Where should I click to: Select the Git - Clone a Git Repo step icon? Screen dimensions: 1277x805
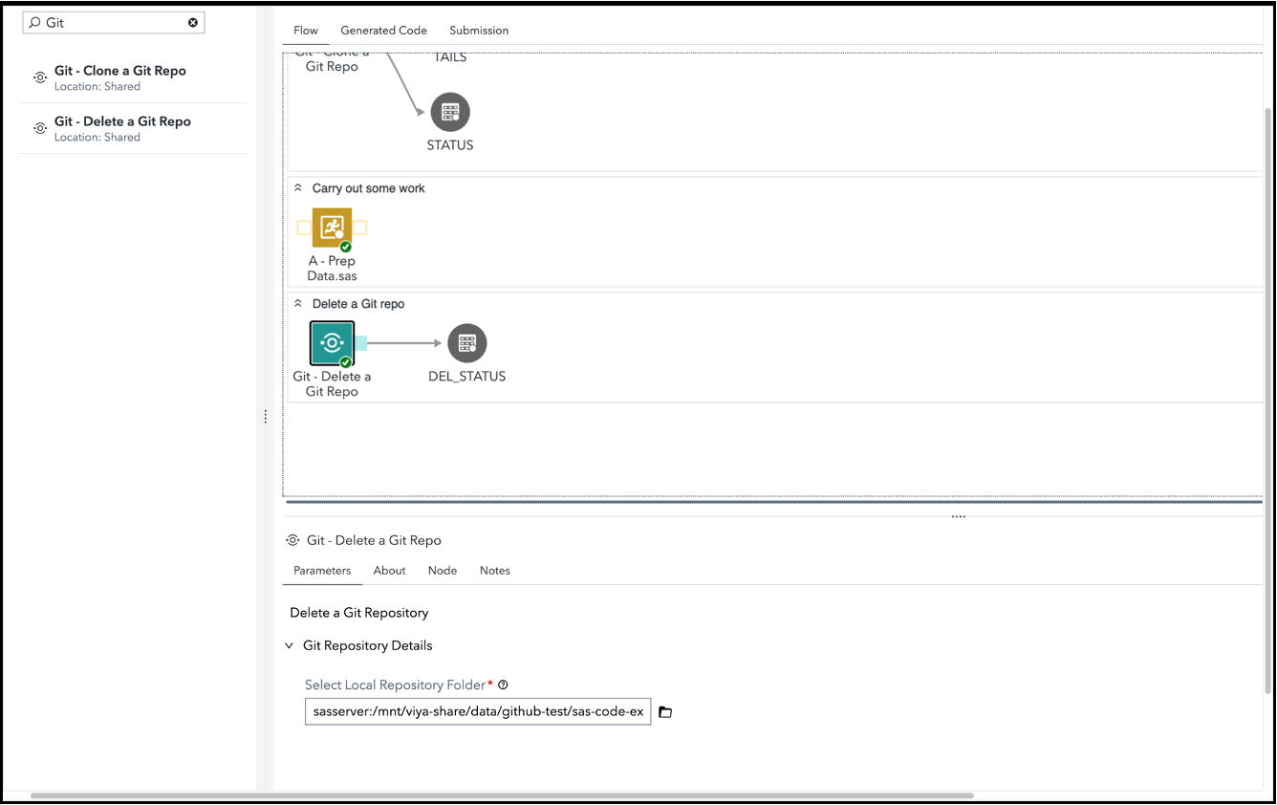pos(40,77)
